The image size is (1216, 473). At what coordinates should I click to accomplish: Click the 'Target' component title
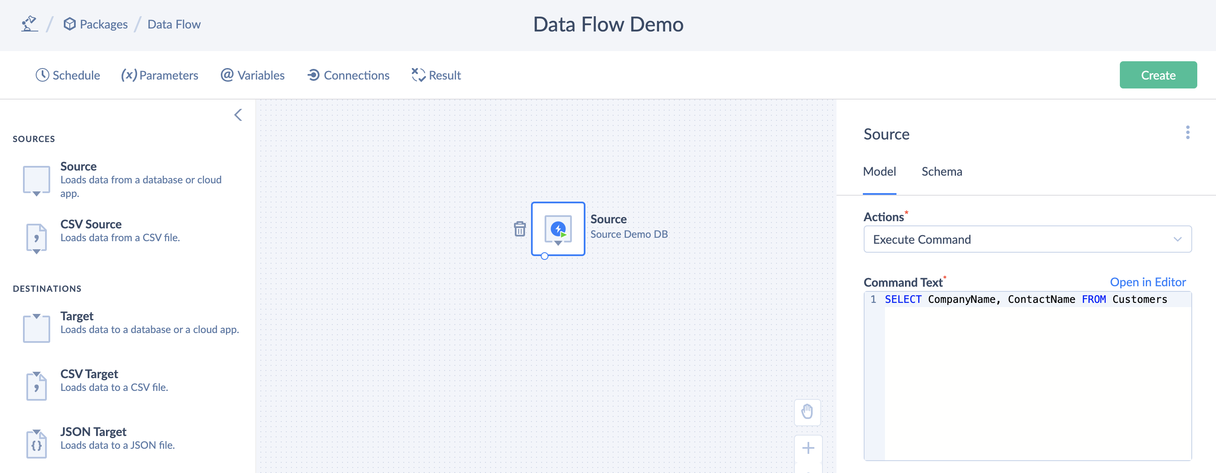pyautogui.click(x=77, y=316)
